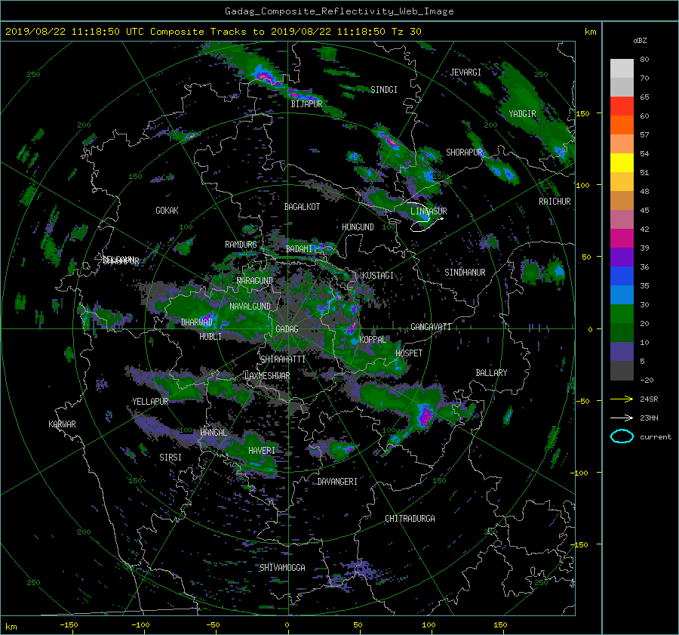Click the storm cell northwest of BIJAPUR

[263, 74]
